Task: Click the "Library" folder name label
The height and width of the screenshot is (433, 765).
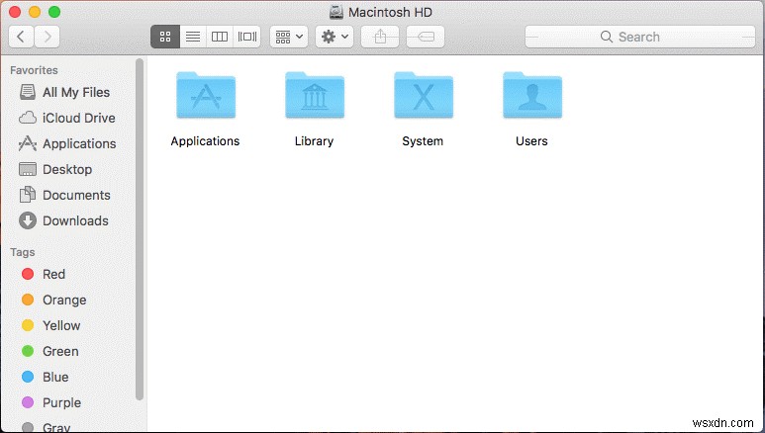Action: pyautogui.click(x=314, y=141)
